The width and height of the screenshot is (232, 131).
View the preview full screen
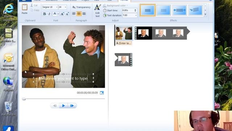pos(102,93)
